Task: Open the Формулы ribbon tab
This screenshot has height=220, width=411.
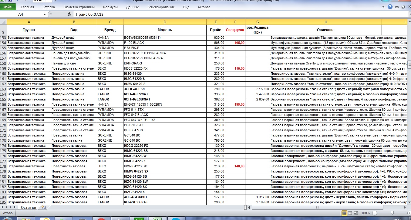Action: (110, 7)
